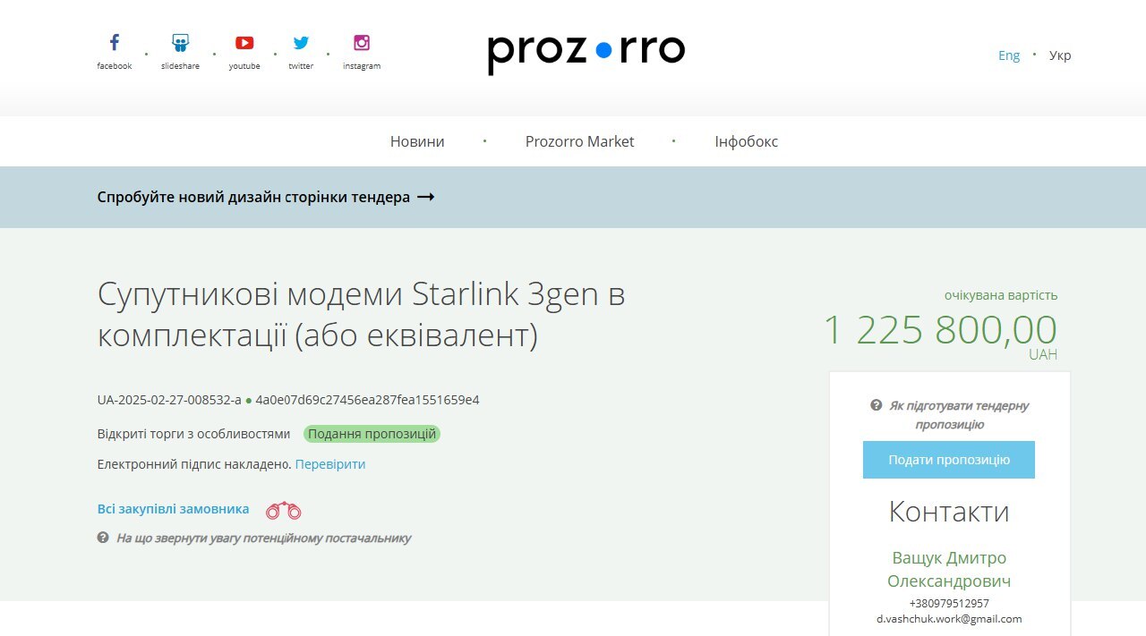Switch language to Укр
This screenshot has width=1146, height=636.
pyautogui.click(x=1060, y=55)
